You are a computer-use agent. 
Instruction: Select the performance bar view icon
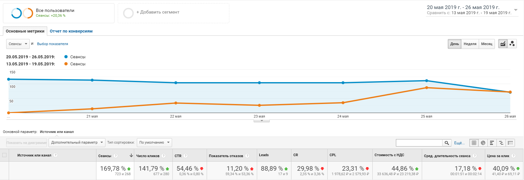(x=492, y=143)
